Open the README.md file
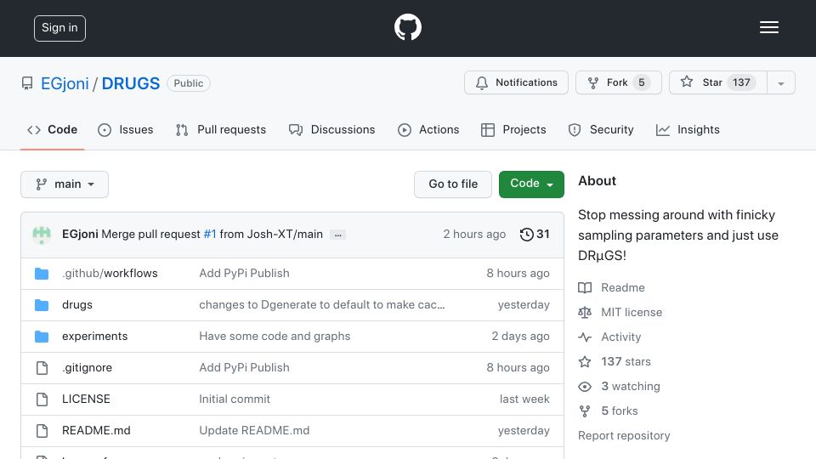 (96, 430)
